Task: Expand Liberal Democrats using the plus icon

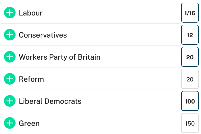Action: coord(10,101)
